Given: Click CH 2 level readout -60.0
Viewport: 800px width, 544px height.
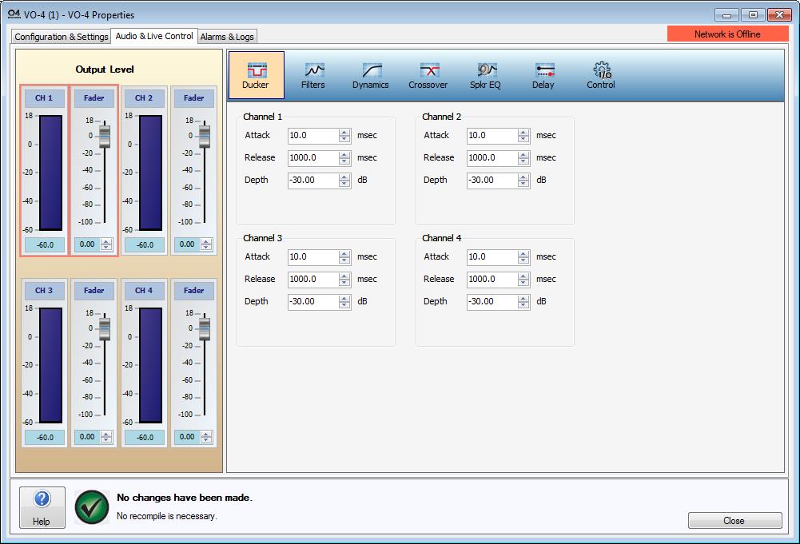Looking at the screenshot, I should point(145,244).
